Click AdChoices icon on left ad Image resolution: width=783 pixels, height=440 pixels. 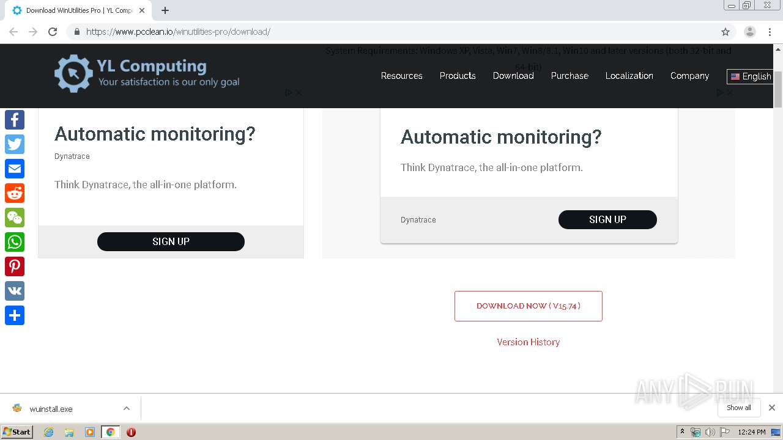pyautogui.click(x=289, y=93)
